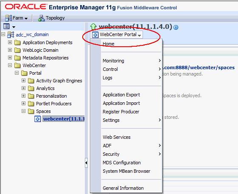Click the view options dropdown arrow
Screen dimensions: 238x194
point(14,27)
